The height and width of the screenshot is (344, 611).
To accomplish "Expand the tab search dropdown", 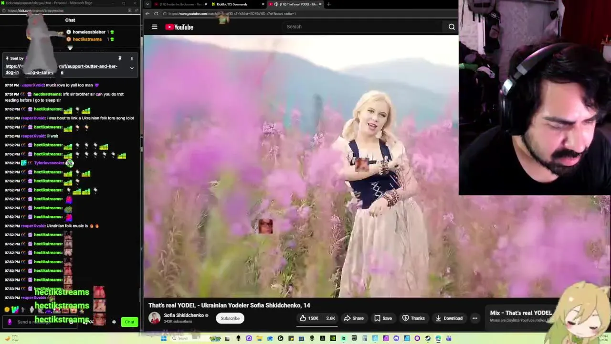I will [x=147, y=4].
